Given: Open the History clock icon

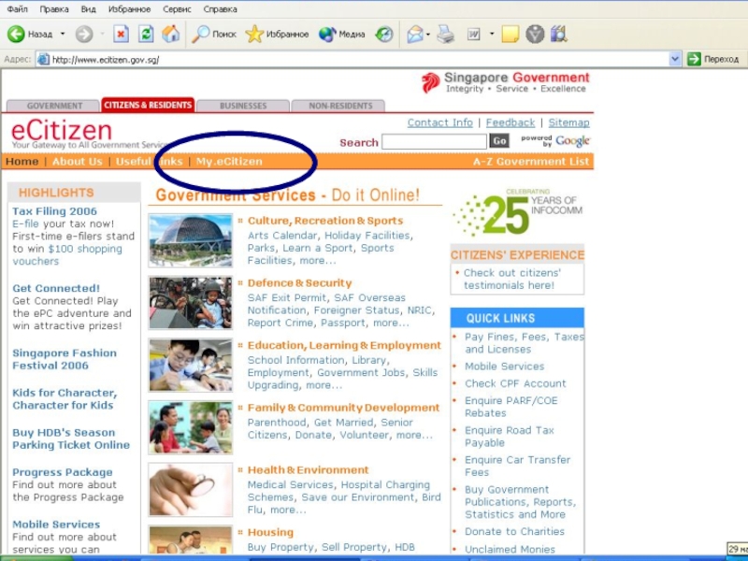Looking at the screenshot, I should [384, 34].
